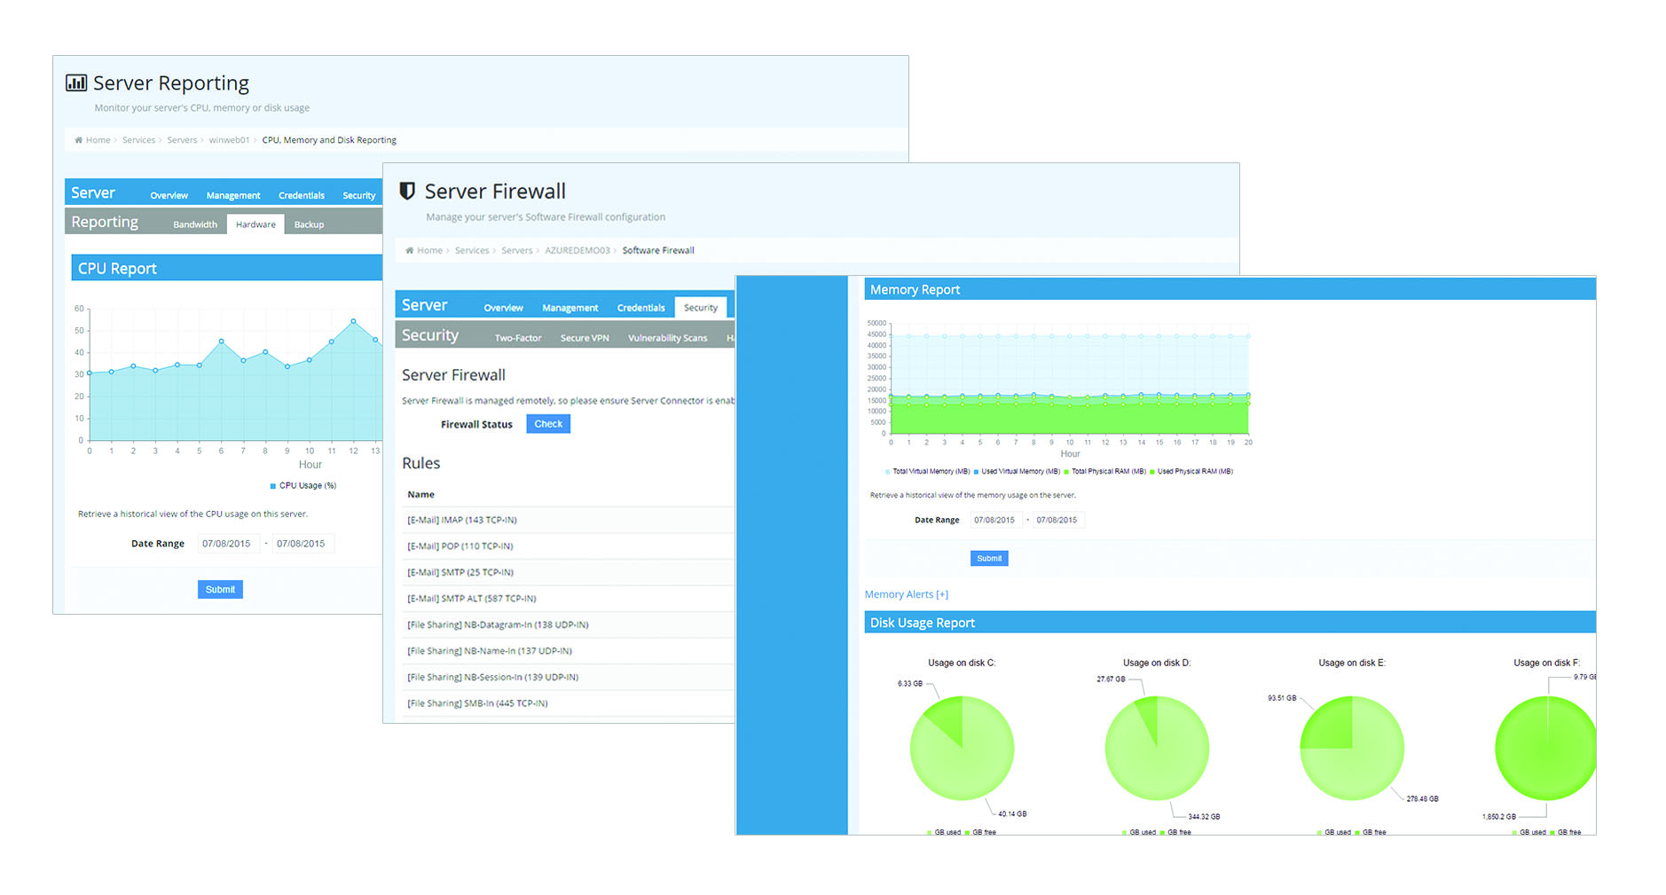The image size is (1666, 895).
Task: Click the disk E usage pie chart
Action: 1351,748
